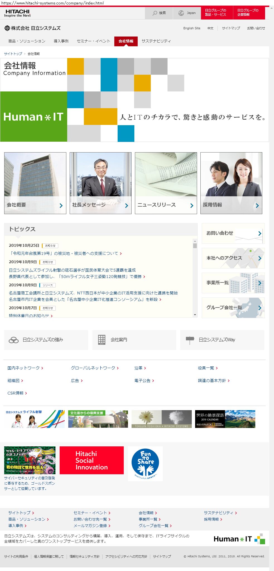Open the English Site link

click(x=192, y=28)
